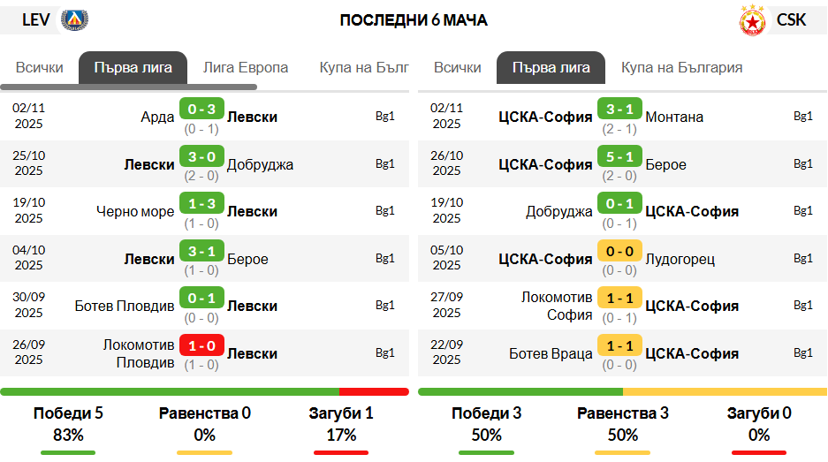Open Levski's Купа на България tab

pyautogui.click(x=364, y=68)
